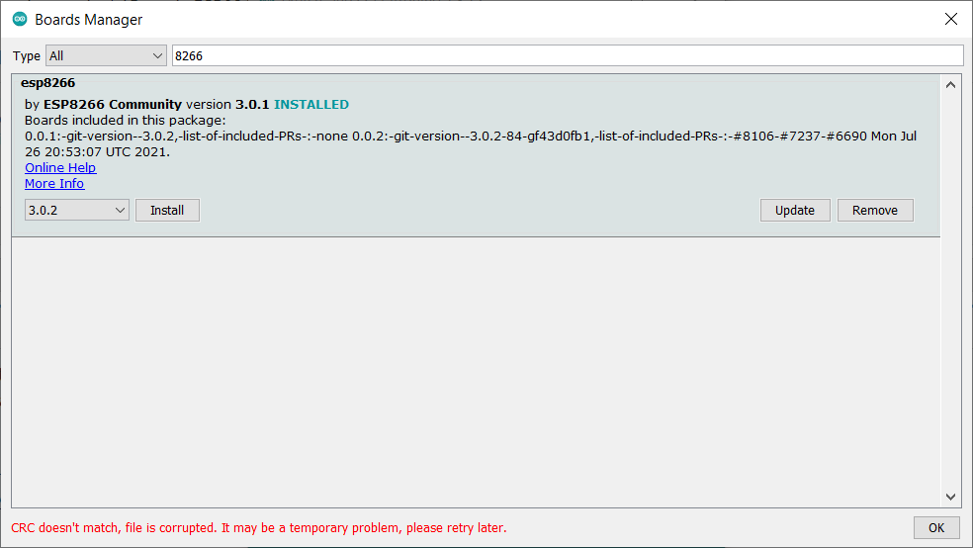Expand the 3.0.2 version selector
This screenshot has height=548, width=973.
(x=77, y=211)
